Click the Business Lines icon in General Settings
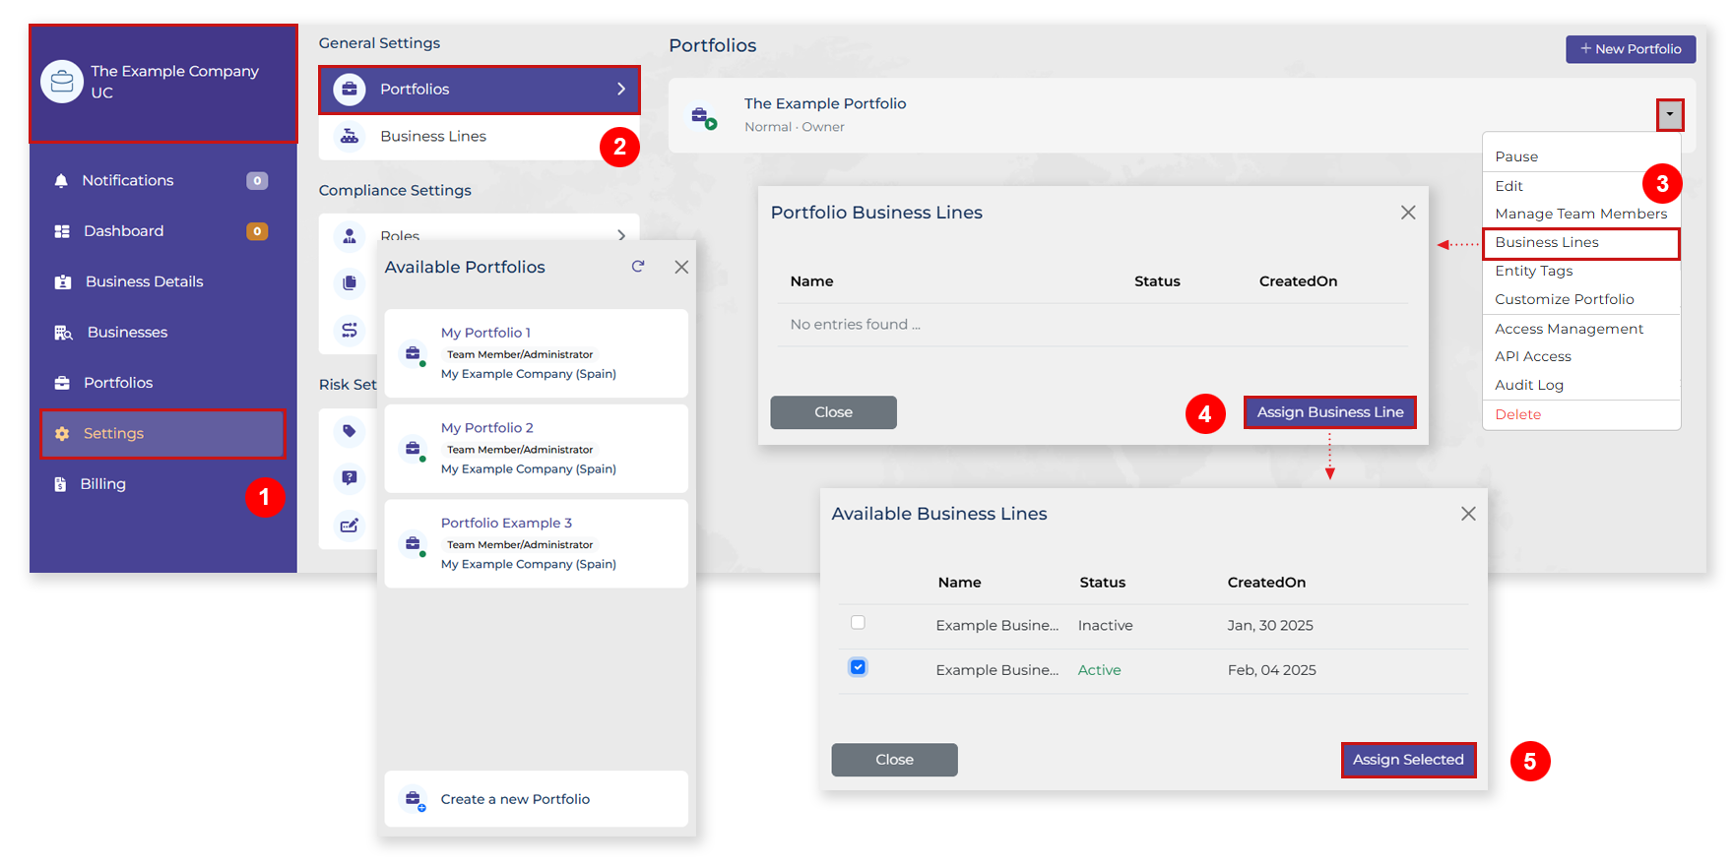Viewport: 1733px width, 868px height. [x=350, y=137]
